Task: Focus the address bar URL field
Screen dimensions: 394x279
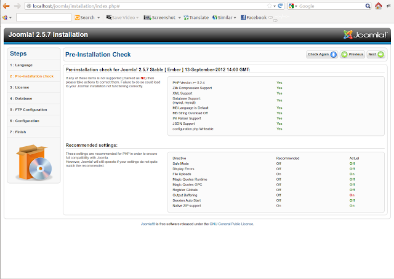Action: 150,6
